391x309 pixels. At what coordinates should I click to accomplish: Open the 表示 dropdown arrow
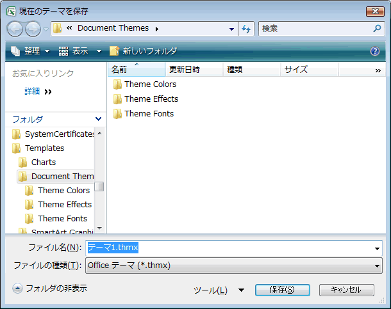tap(99, 51)
